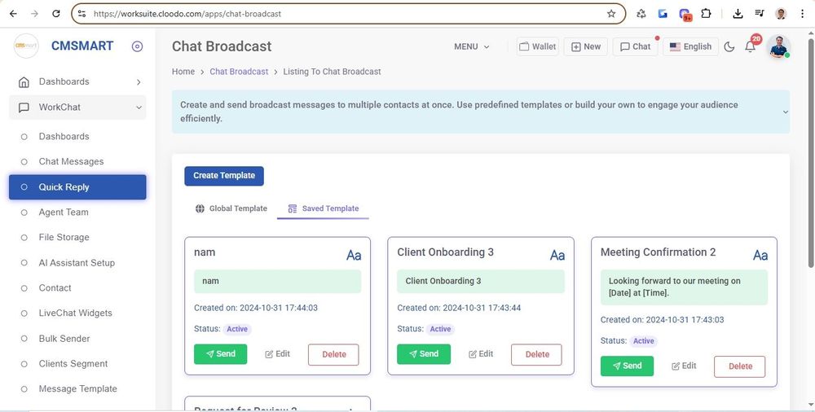Screen dimensions: 815x412
Task: Open the English language selector
Action: pos(690,46)
